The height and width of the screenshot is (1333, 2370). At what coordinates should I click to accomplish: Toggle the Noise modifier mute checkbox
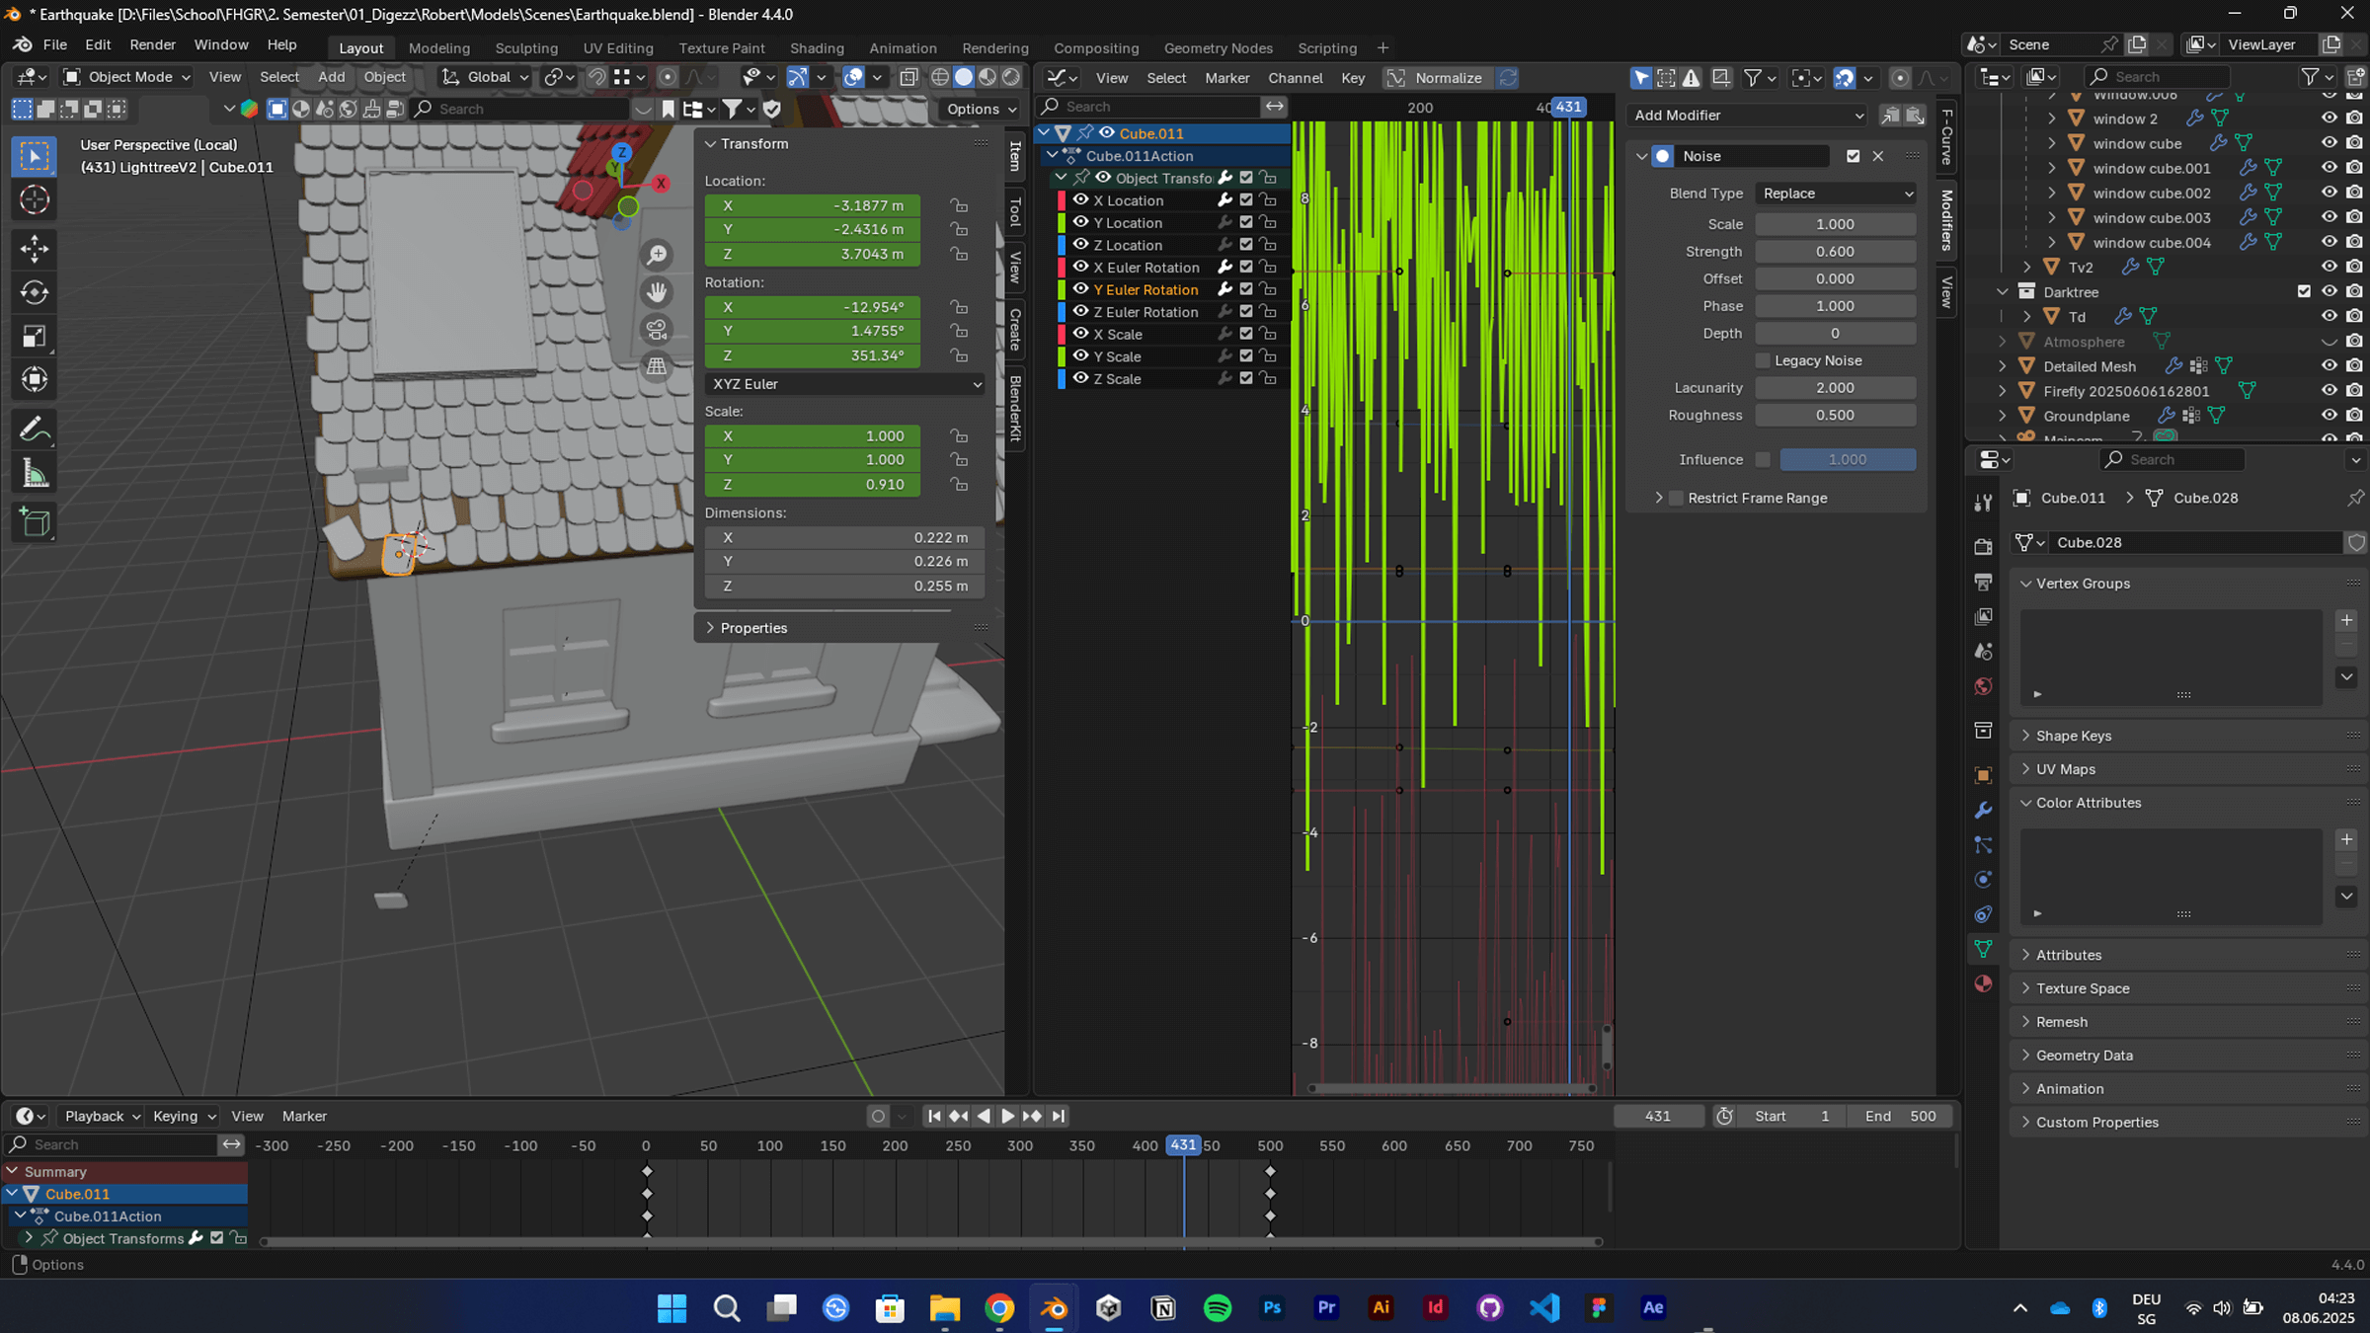click(1853, 156)
